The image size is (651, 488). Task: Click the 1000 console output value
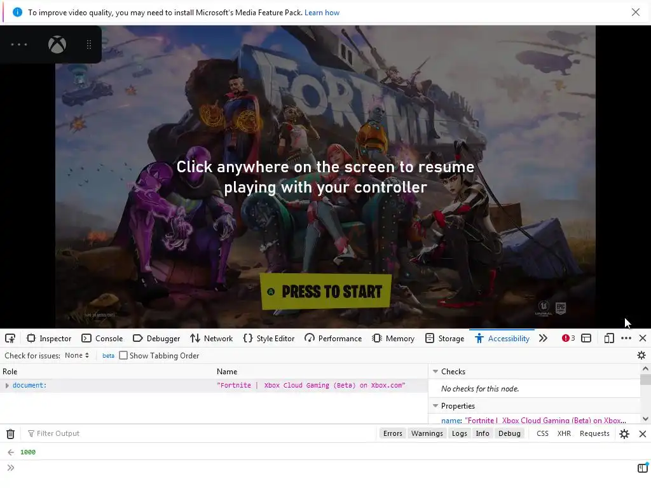tap(28, 452)
